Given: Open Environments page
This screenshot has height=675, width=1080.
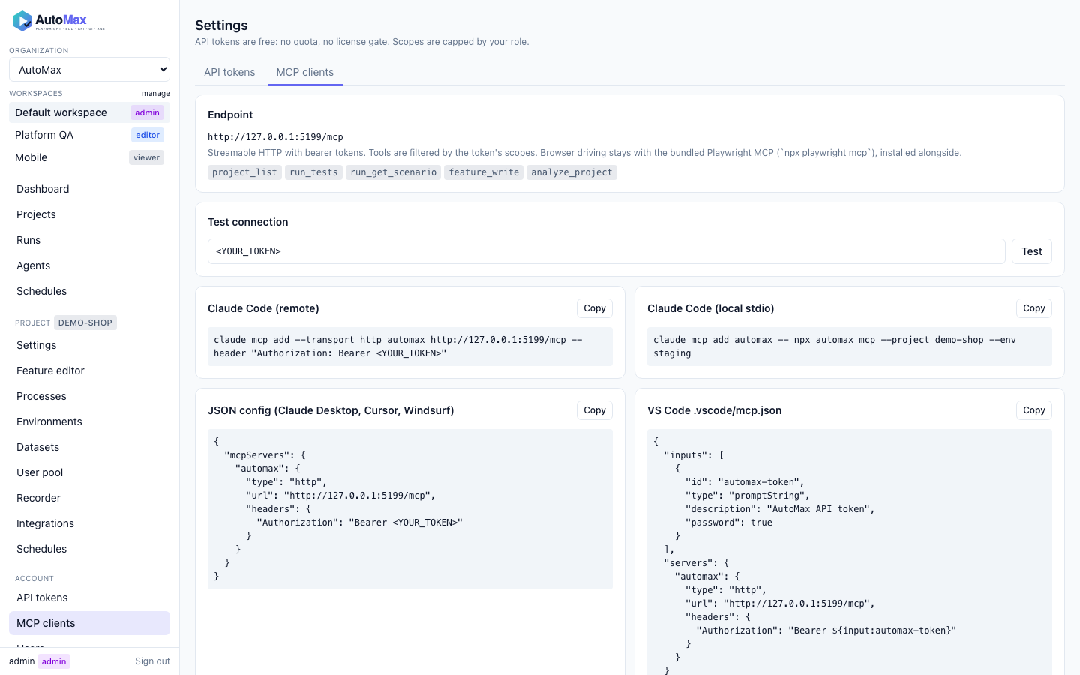Looking at the screenshot, I should point(89,421).
